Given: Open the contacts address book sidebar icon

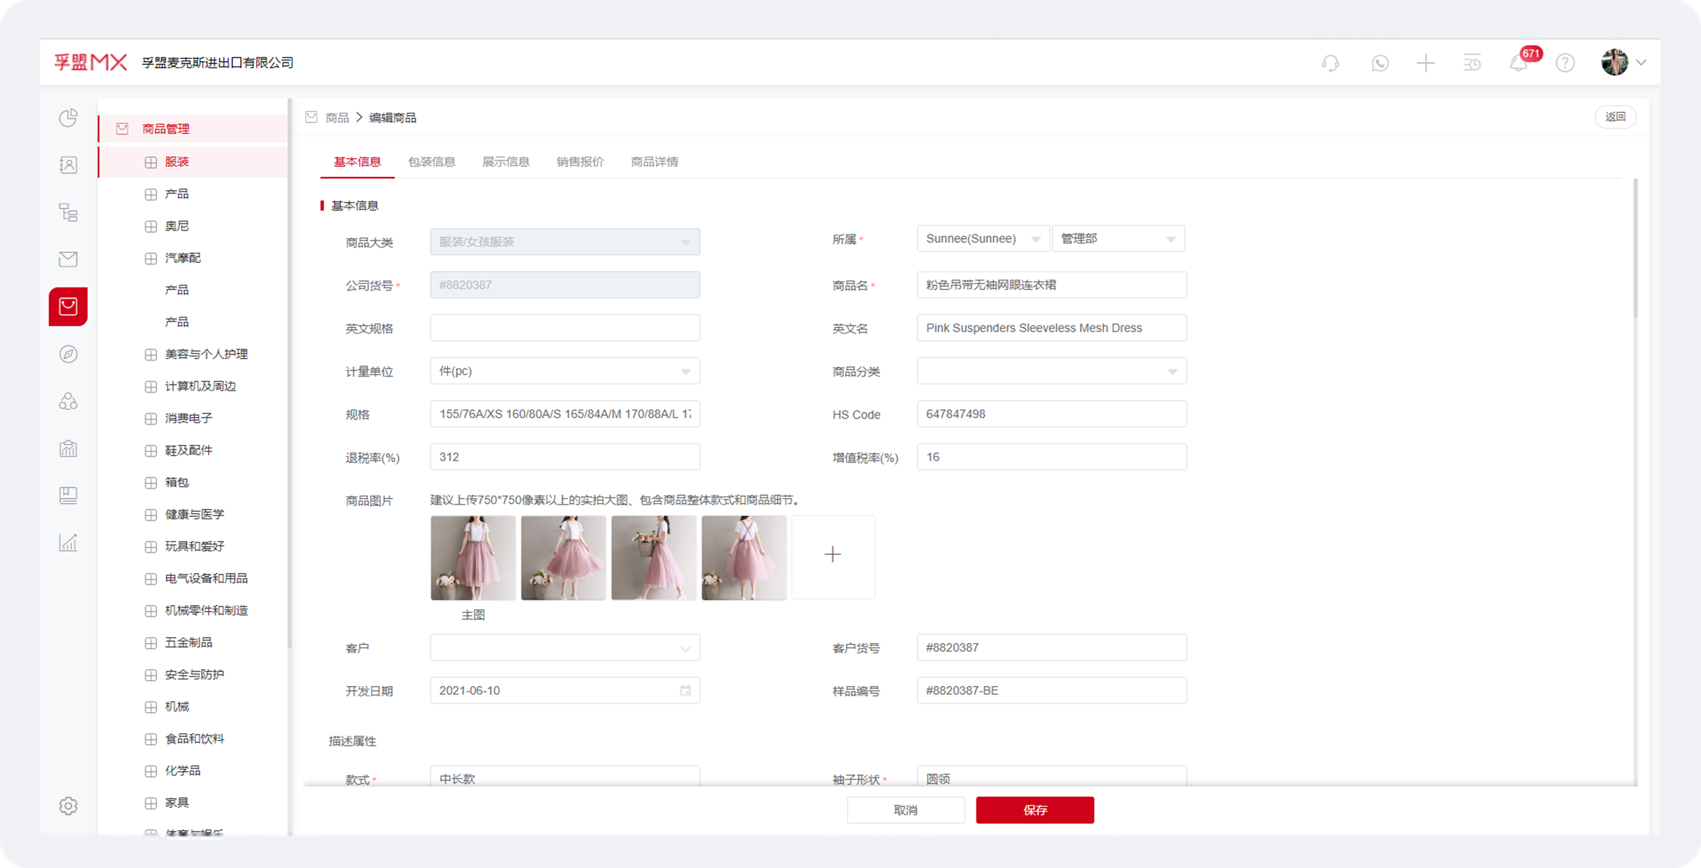Looking at the screenshot, I should 68,165.
